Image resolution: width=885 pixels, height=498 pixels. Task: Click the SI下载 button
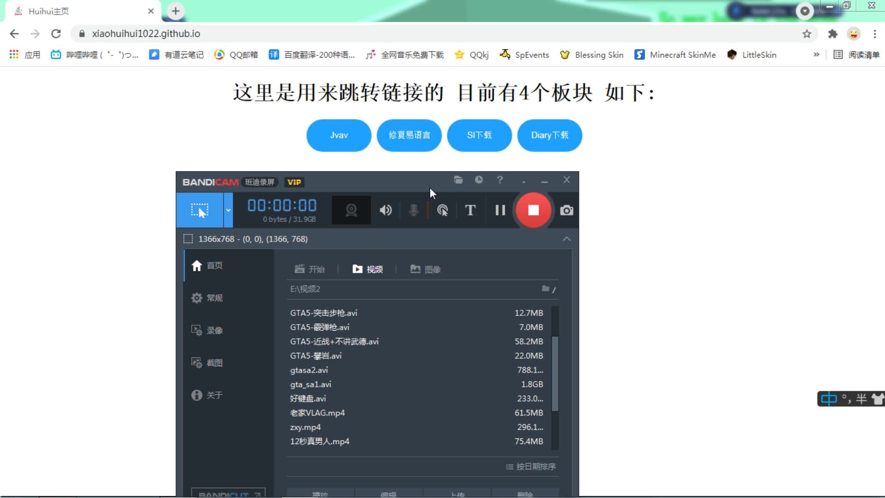(x=479, y=135)
